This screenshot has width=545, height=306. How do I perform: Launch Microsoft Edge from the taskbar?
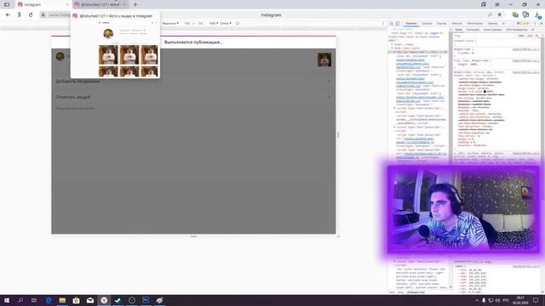tap(49, 300)
